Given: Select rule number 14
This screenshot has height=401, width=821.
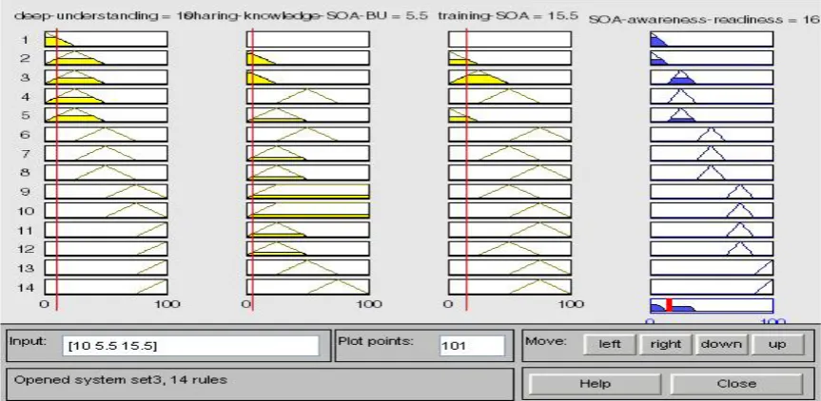Looking at the screenshot, I should coord(25,288).
